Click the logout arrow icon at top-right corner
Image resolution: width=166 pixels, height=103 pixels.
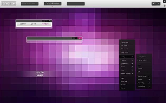click(x=164, y=6)
